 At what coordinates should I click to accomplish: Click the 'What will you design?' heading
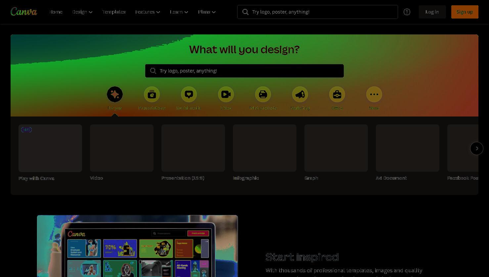click(x=244, y=49)
